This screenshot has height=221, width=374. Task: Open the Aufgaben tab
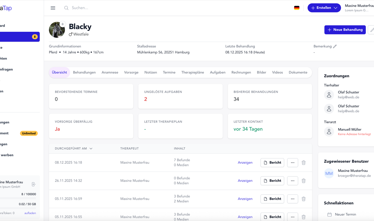click(218, 72)
